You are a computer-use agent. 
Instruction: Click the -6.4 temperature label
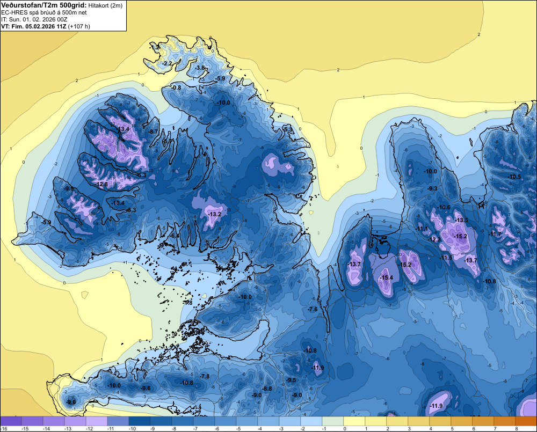(175, 236)
